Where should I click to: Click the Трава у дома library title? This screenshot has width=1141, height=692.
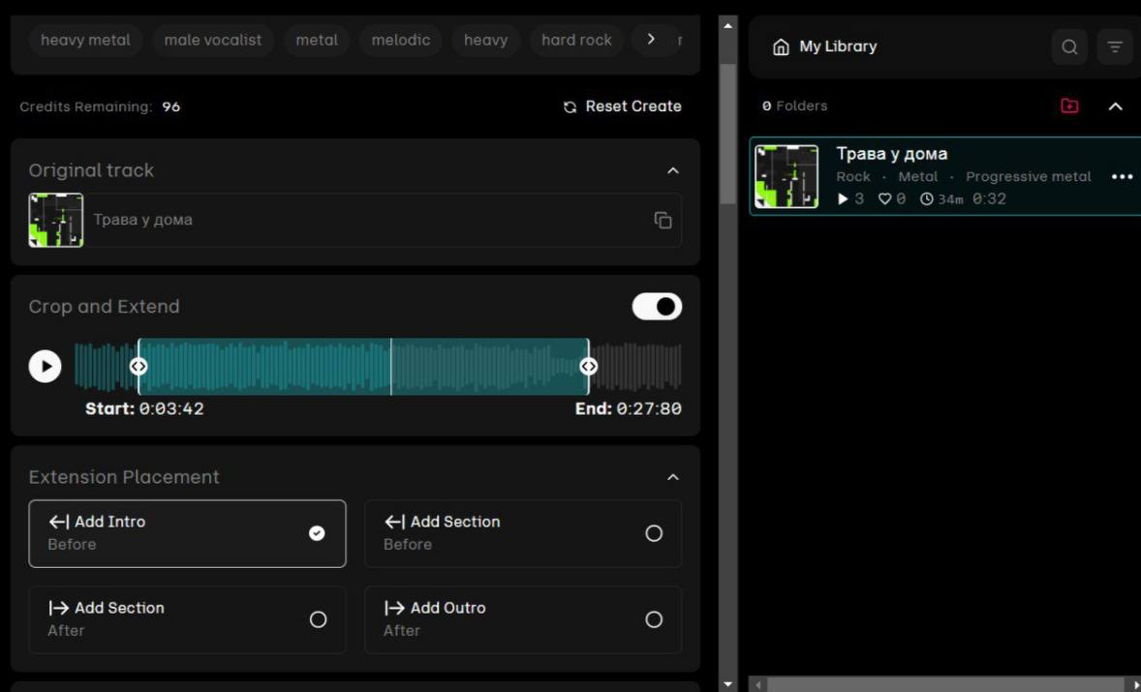point(892,154)
